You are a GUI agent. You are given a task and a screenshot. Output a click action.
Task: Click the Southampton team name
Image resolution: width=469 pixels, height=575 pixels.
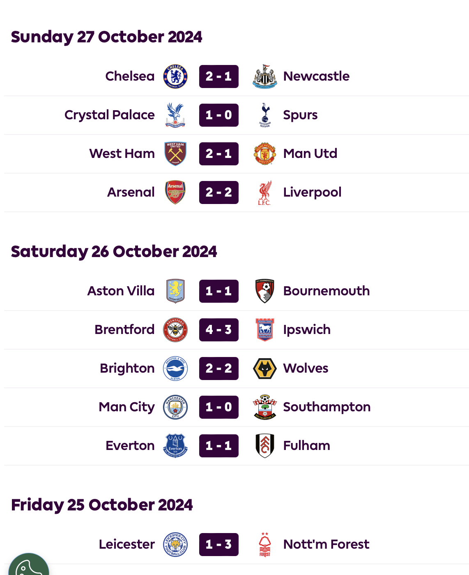pyautogui.click(x=327, y=407)
